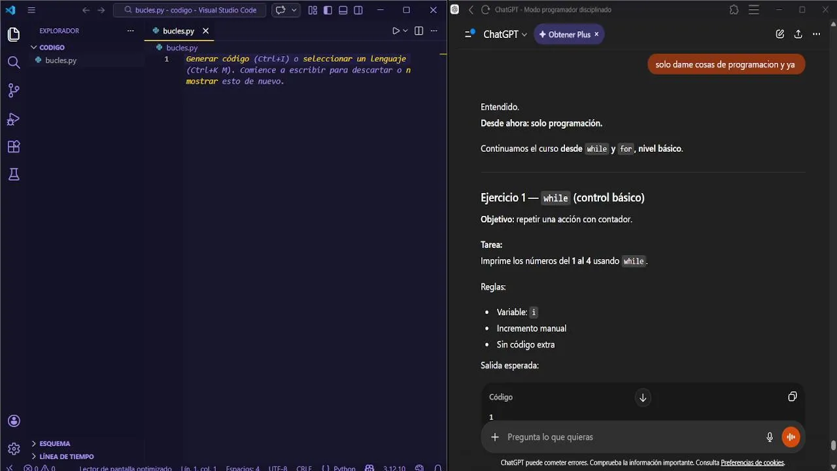Open Espacios: 4 indentation setting
This screenshot has width=837, height=471.
pos(243,468)
